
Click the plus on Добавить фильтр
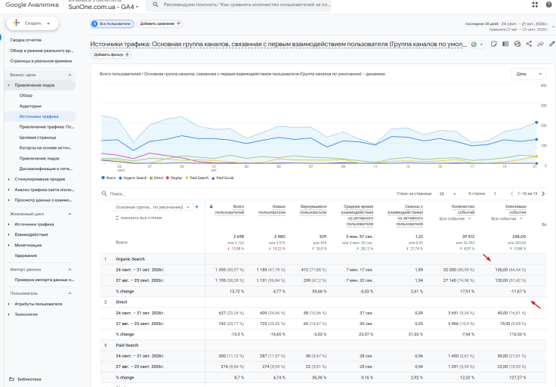(128, 54)
